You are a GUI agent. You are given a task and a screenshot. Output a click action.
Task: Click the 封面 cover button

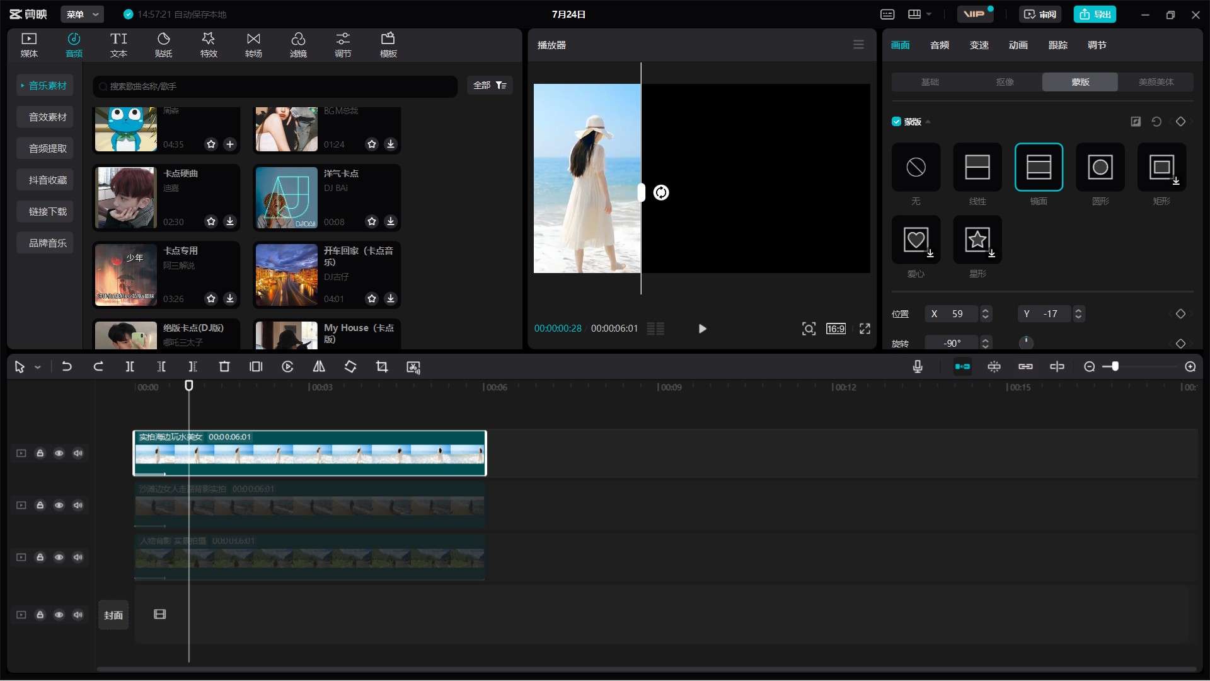[113, 615]
